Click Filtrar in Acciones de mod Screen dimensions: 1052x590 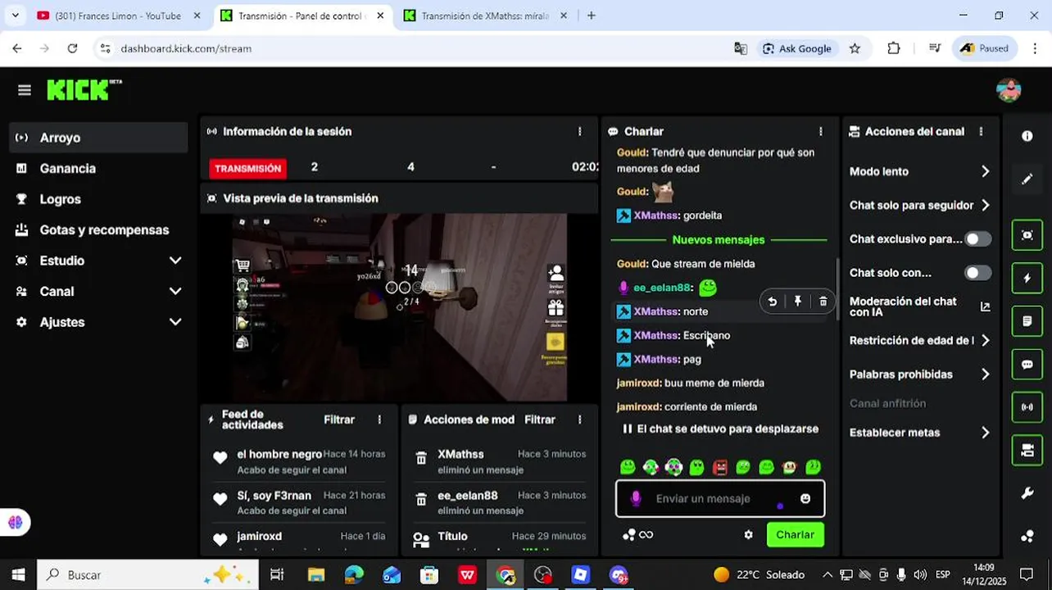click(540, 420)
